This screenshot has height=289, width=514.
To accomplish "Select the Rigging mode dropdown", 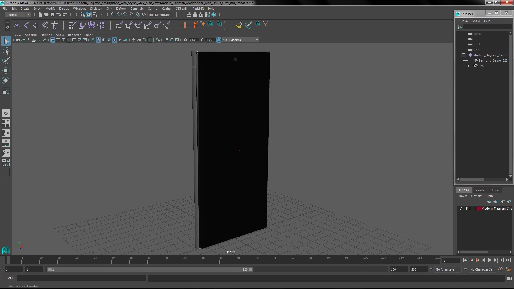I will 17,14.
